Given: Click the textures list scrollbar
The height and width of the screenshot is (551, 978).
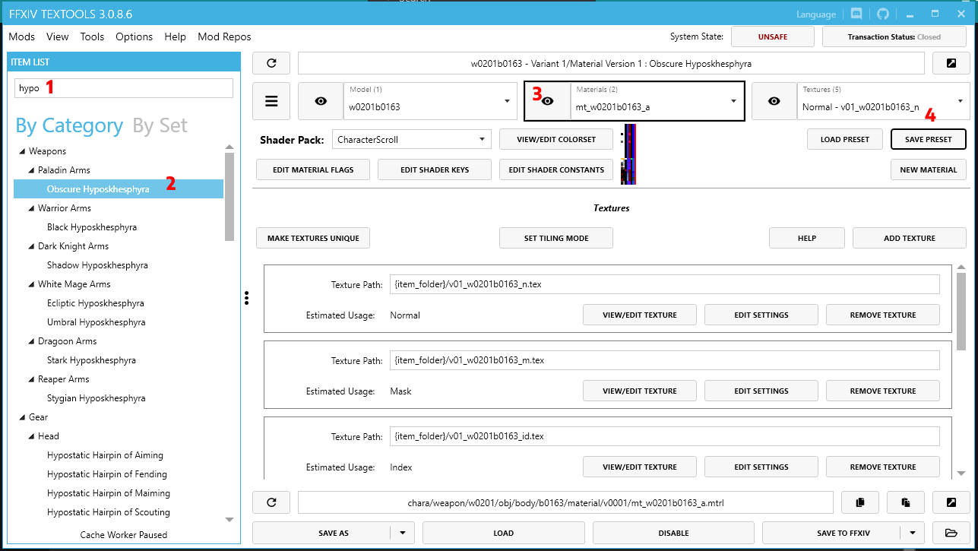Looking at the screenshot, I should [x=961, y=312].
